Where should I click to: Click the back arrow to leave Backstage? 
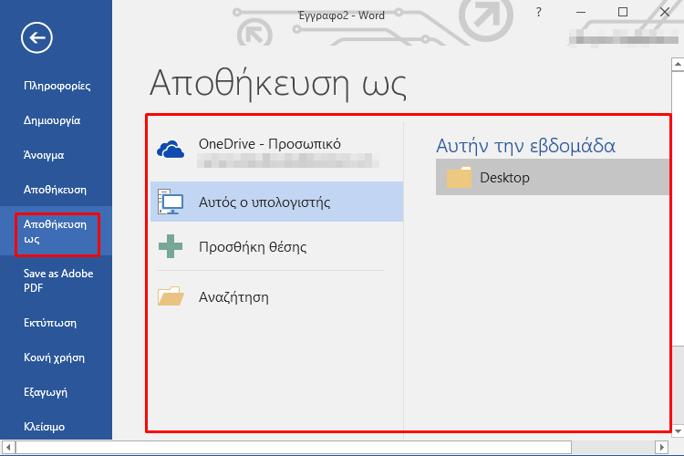36,38
